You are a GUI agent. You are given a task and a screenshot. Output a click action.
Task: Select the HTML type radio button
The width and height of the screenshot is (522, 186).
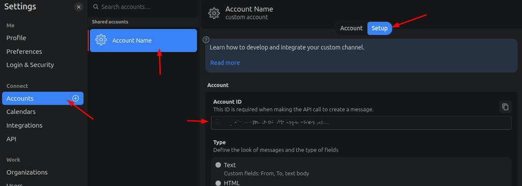click(218, 183)
